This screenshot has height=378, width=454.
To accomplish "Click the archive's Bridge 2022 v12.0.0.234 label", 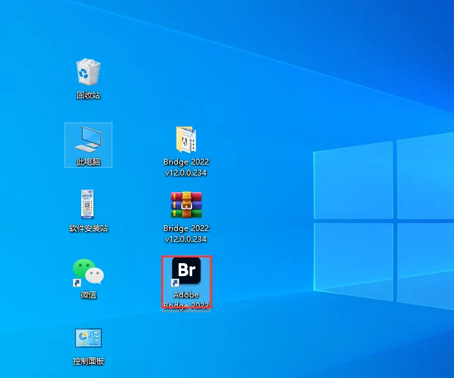I will click(186, 234).
